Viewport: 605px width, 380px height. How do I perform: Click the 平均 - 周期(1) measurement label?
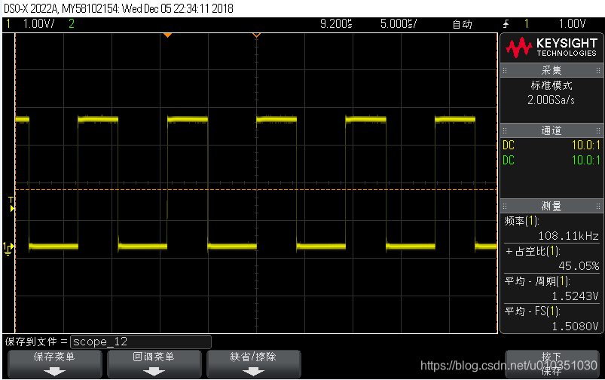(x=537, y=281)
